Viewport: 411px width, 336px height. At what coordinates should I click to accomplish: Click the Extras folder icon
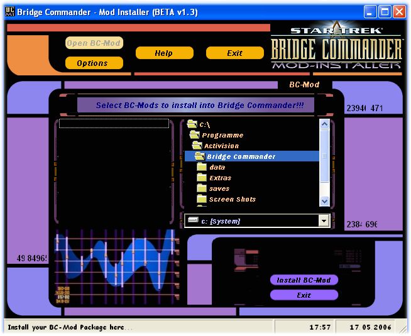pyautogui.click(x=202, y=178)
